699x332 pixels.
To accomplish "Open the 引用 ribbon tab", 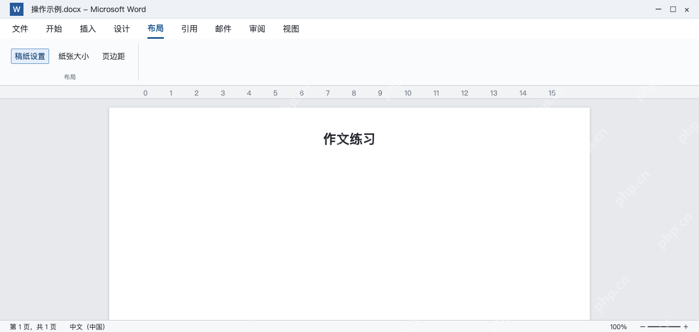I will [x=189, y=29].
